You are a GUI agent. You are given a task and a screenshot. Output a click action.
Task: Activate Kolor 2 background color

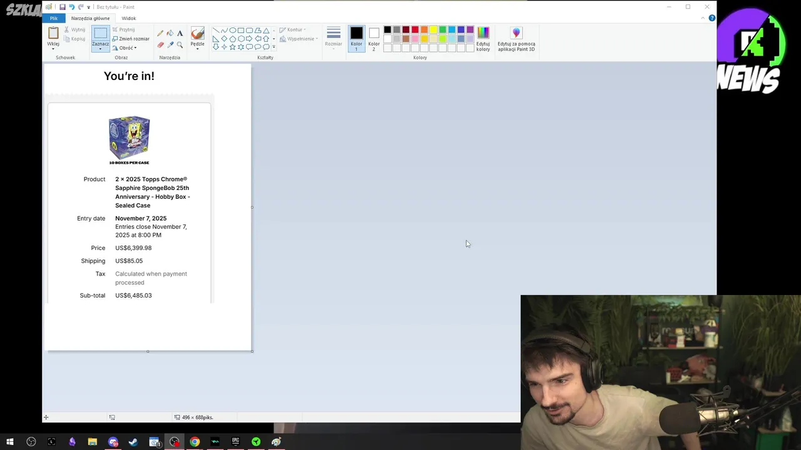[374, 38]
